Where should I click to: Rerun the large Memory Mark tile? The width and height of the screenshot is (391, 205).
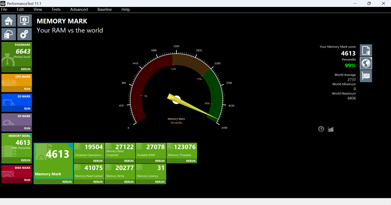[x=67, y=182]
